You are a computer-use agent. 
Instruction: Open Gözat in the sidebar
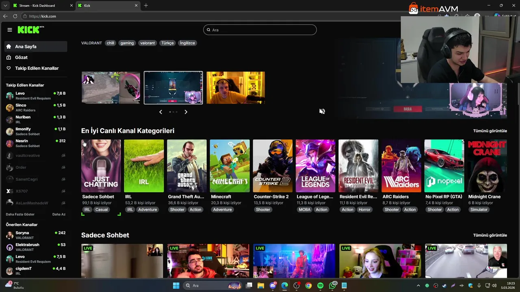36,58
